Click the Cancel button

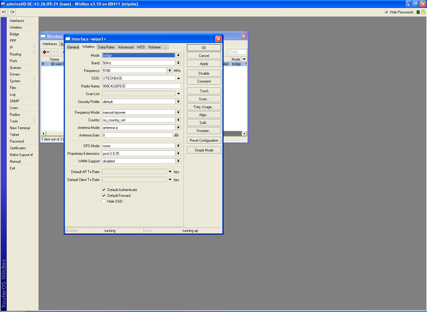point(204,56)
